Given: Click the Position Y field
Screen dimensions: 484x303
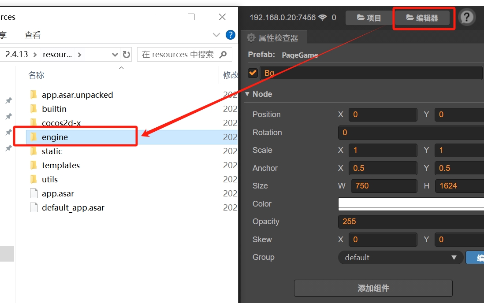Looking at the screenshot, I should (459, 115).
